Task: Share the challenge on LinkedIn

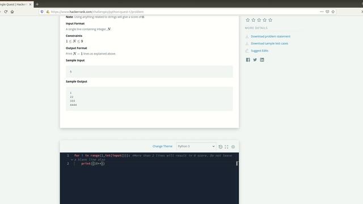Action: point(262,59)
